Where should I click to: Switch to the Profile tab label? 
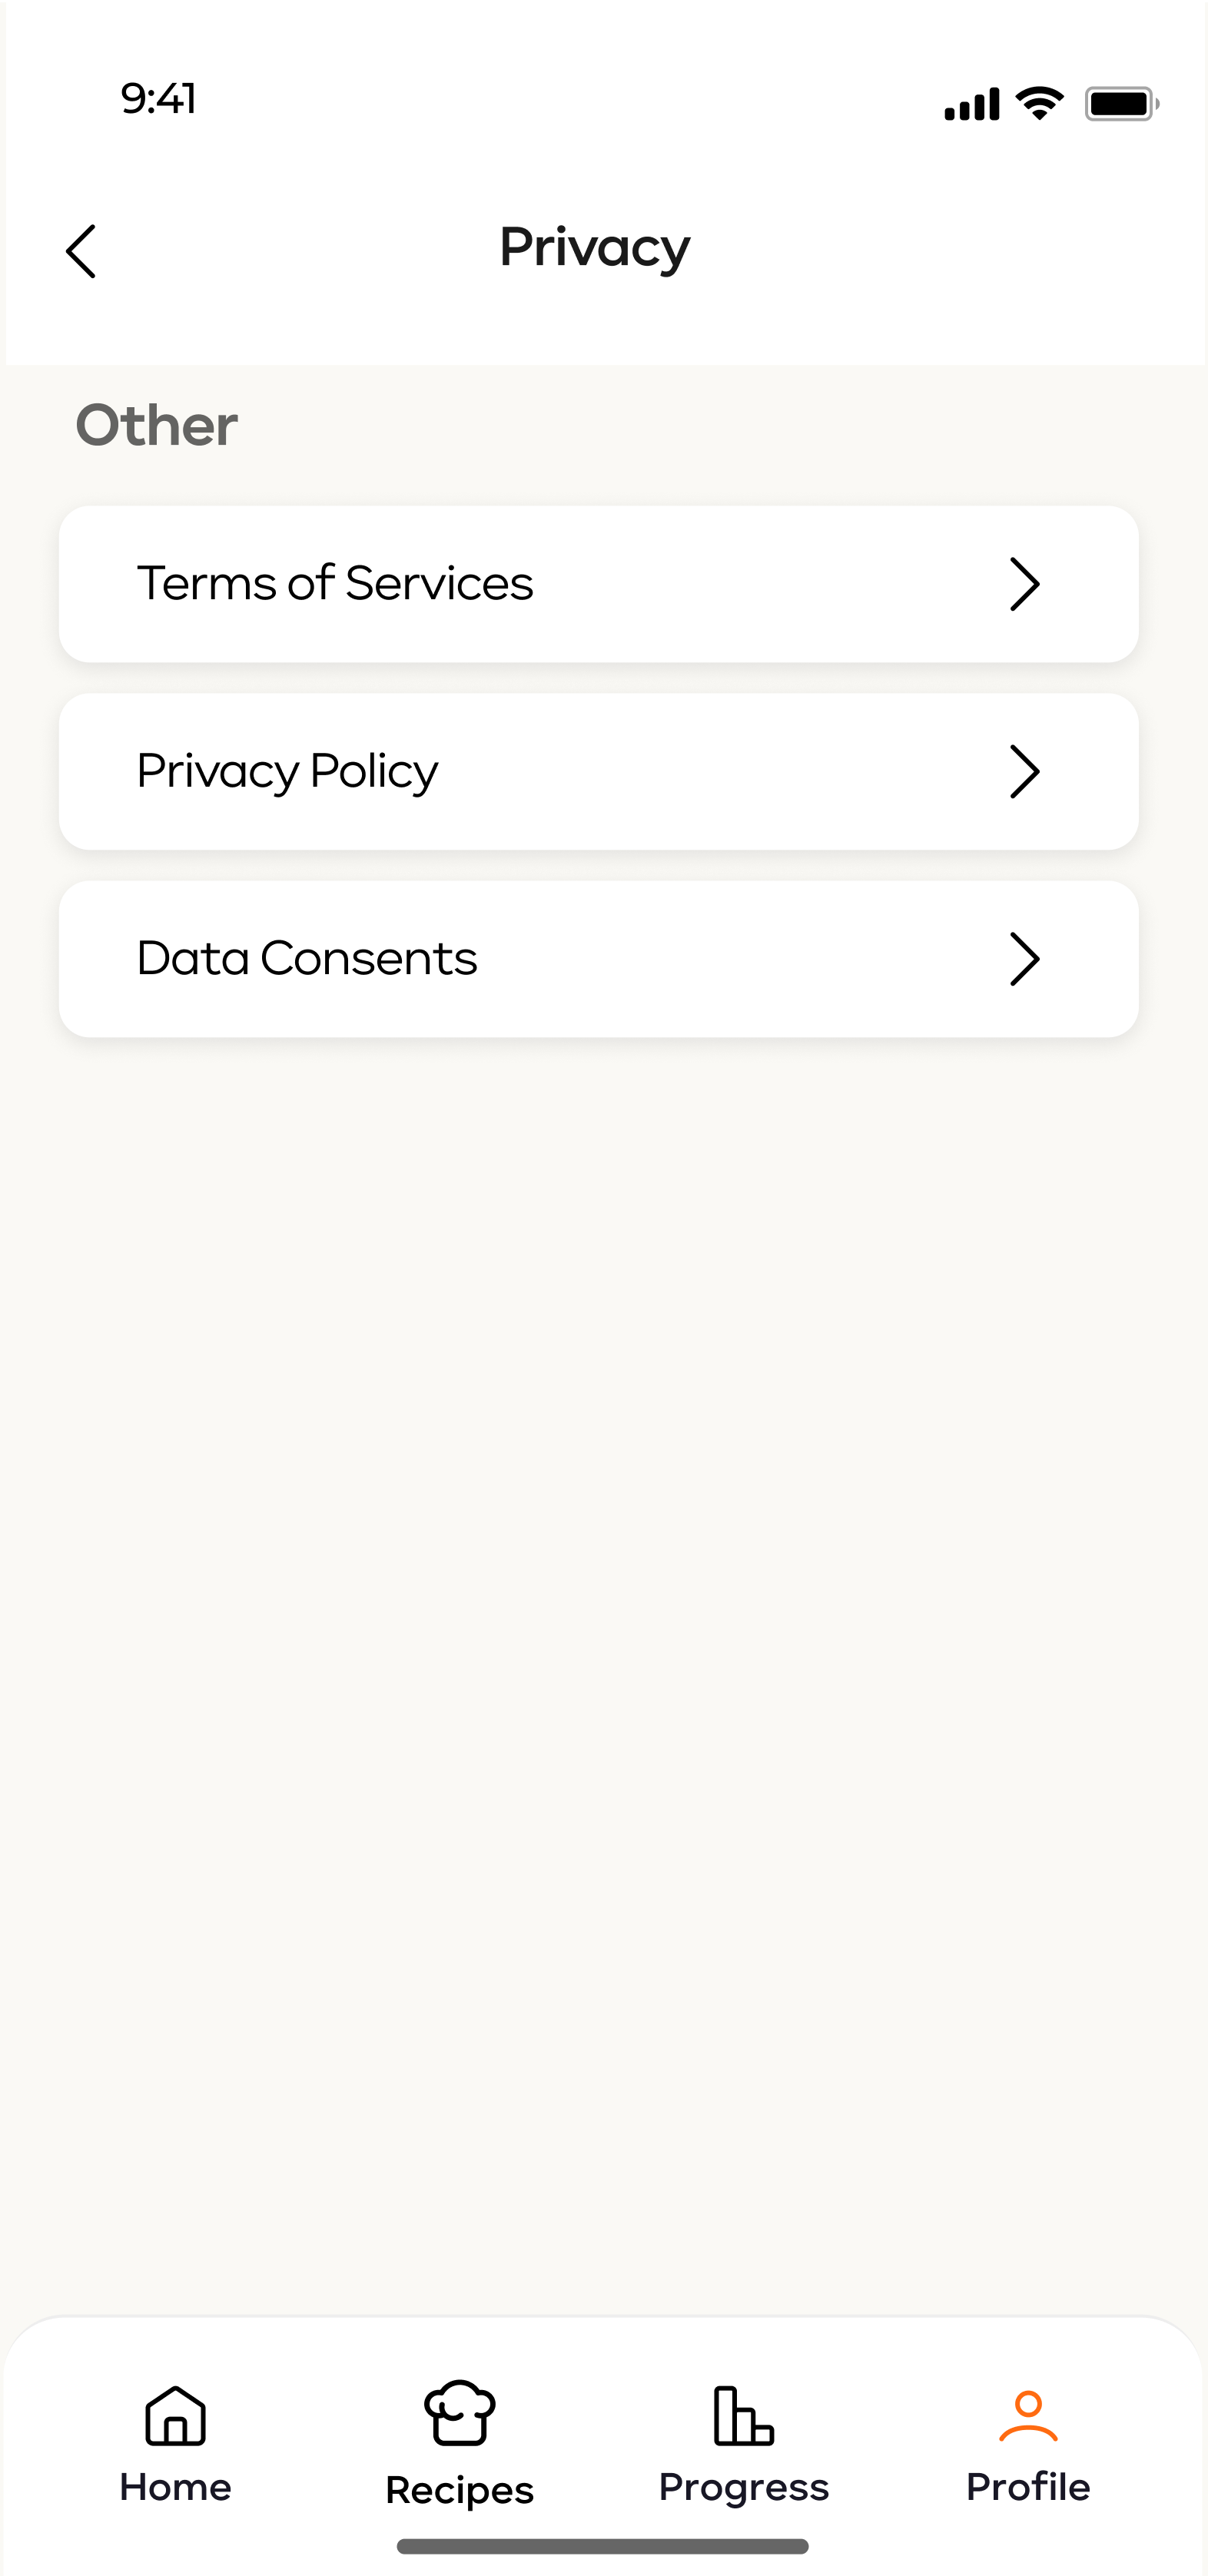tap(1028, 2487)
